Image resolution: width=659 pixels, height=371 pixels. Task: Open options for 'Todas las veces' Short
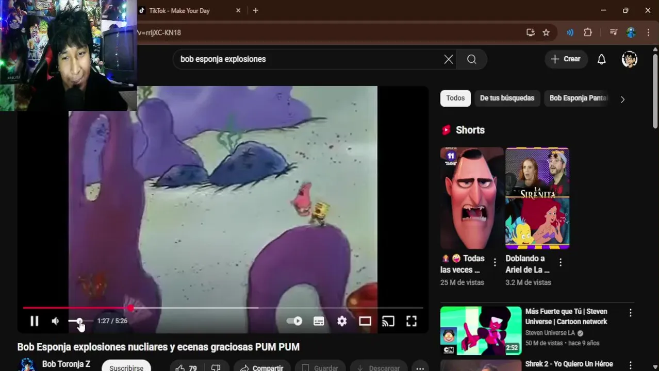pyautogui.click(x=495, y=263)
